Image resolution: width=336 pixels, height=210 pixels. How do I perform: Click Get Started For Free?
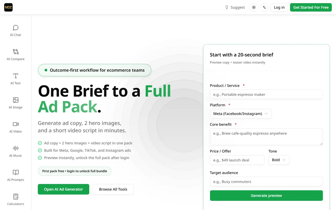point(311,7)
